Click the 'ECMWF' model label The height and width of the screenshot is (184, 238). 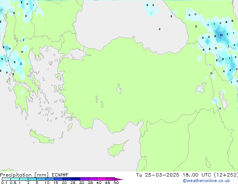click(x=60, y=175)
